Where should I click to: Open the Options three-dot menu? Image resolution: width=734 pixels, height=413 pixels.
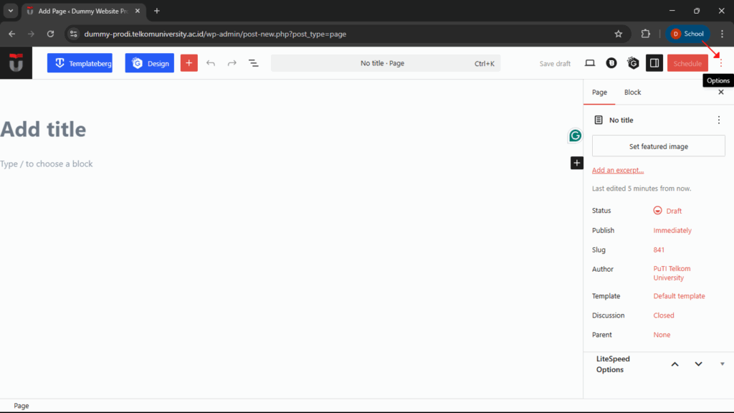[720, 63]
